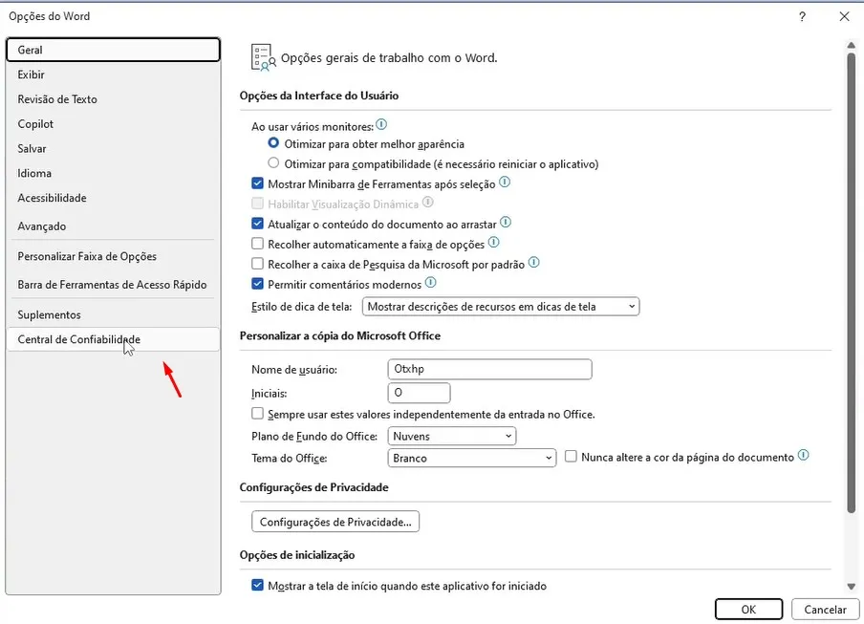The height and width of the screenshot is (624, 864).
Task: Open the Idioma category
Action: coord(113,173)
